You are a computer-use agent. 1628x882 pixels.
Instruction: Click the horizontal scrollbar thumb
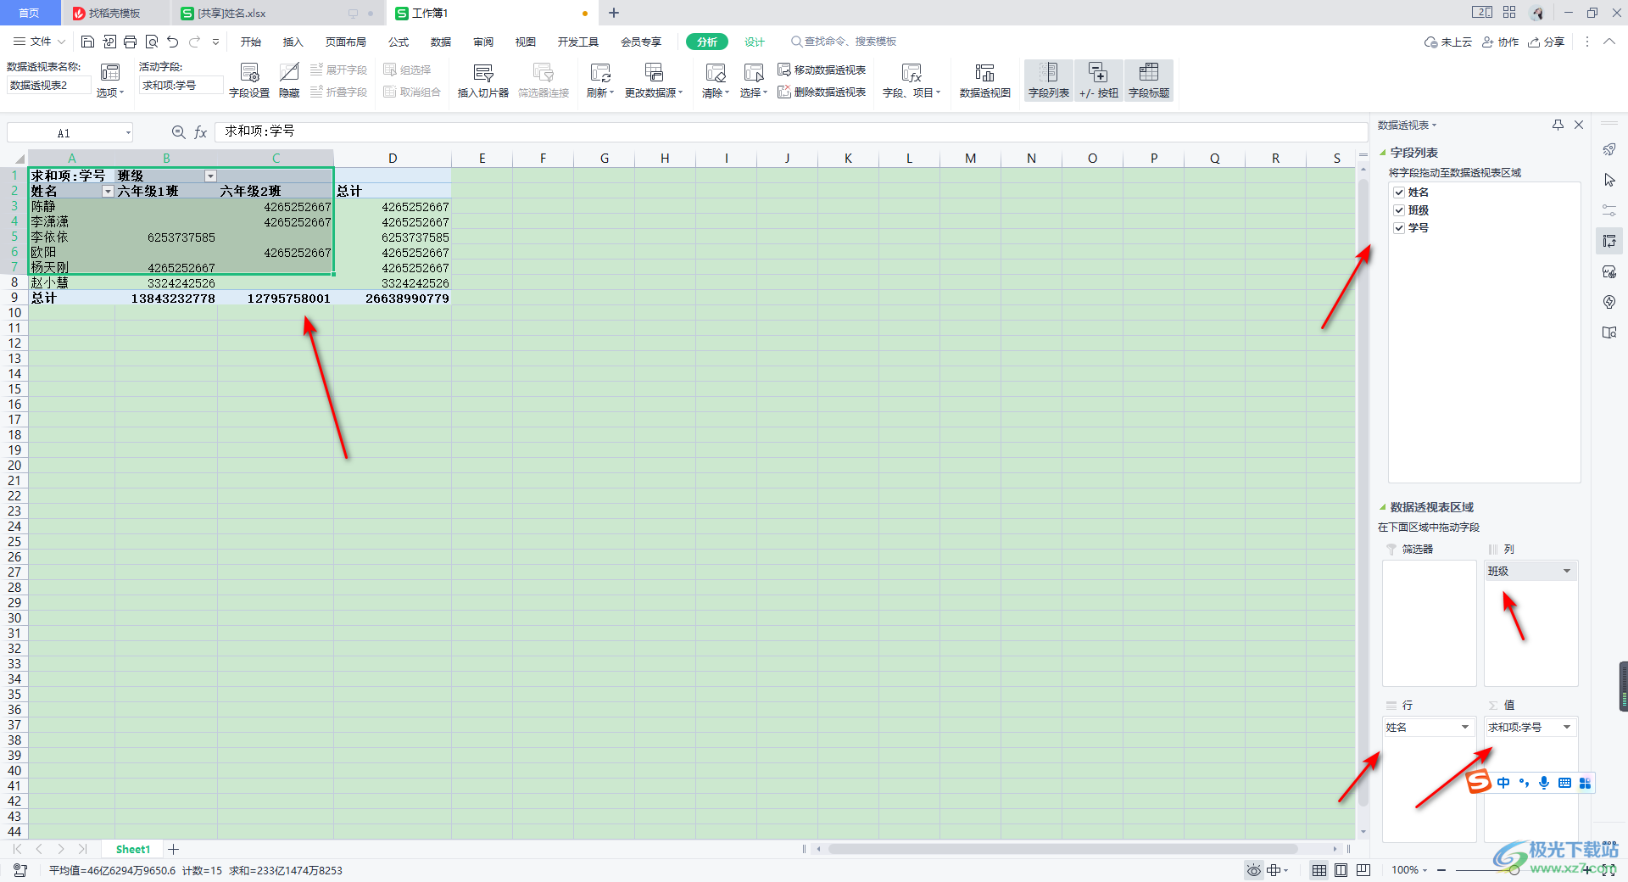coord(1062,849)
